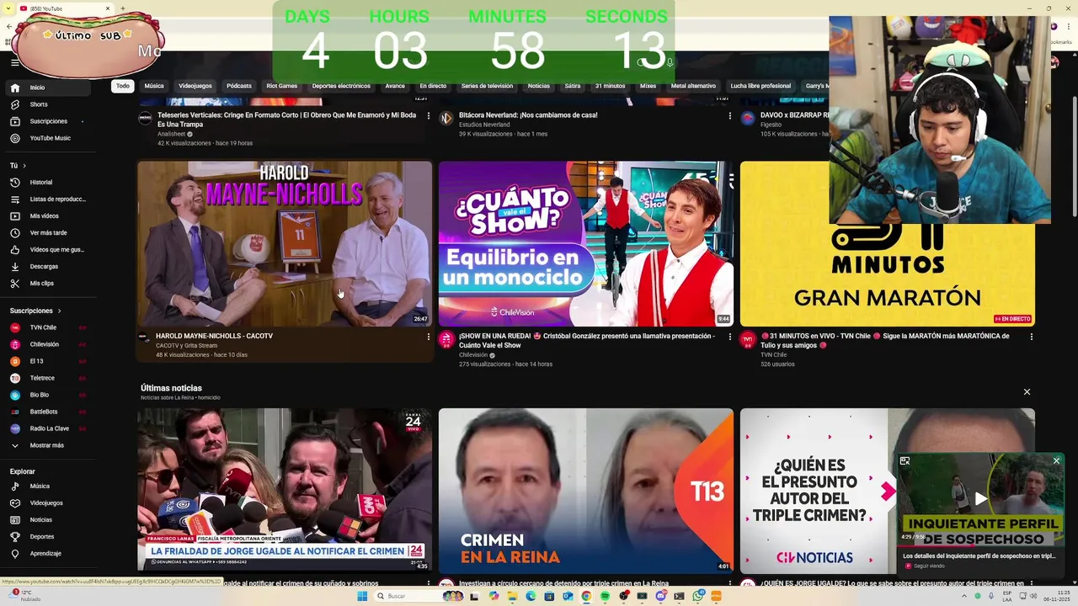Open TVN Chile subscription channel
1078x606 pixels.
49,327
